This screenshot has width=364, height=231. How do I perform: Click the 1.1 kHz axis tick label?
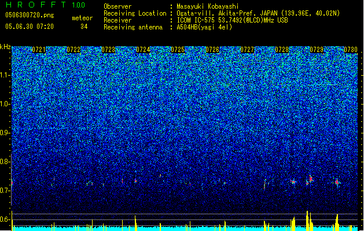[5, 75]
